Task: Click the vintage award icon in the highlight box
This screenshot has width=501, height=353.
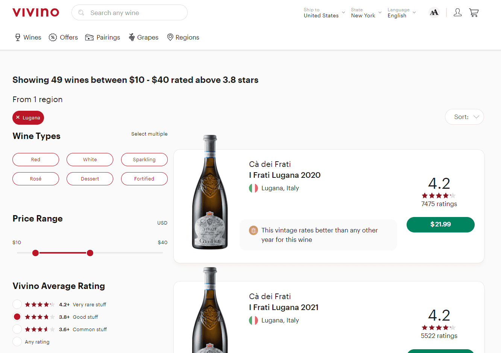Action: pos(254,230)
